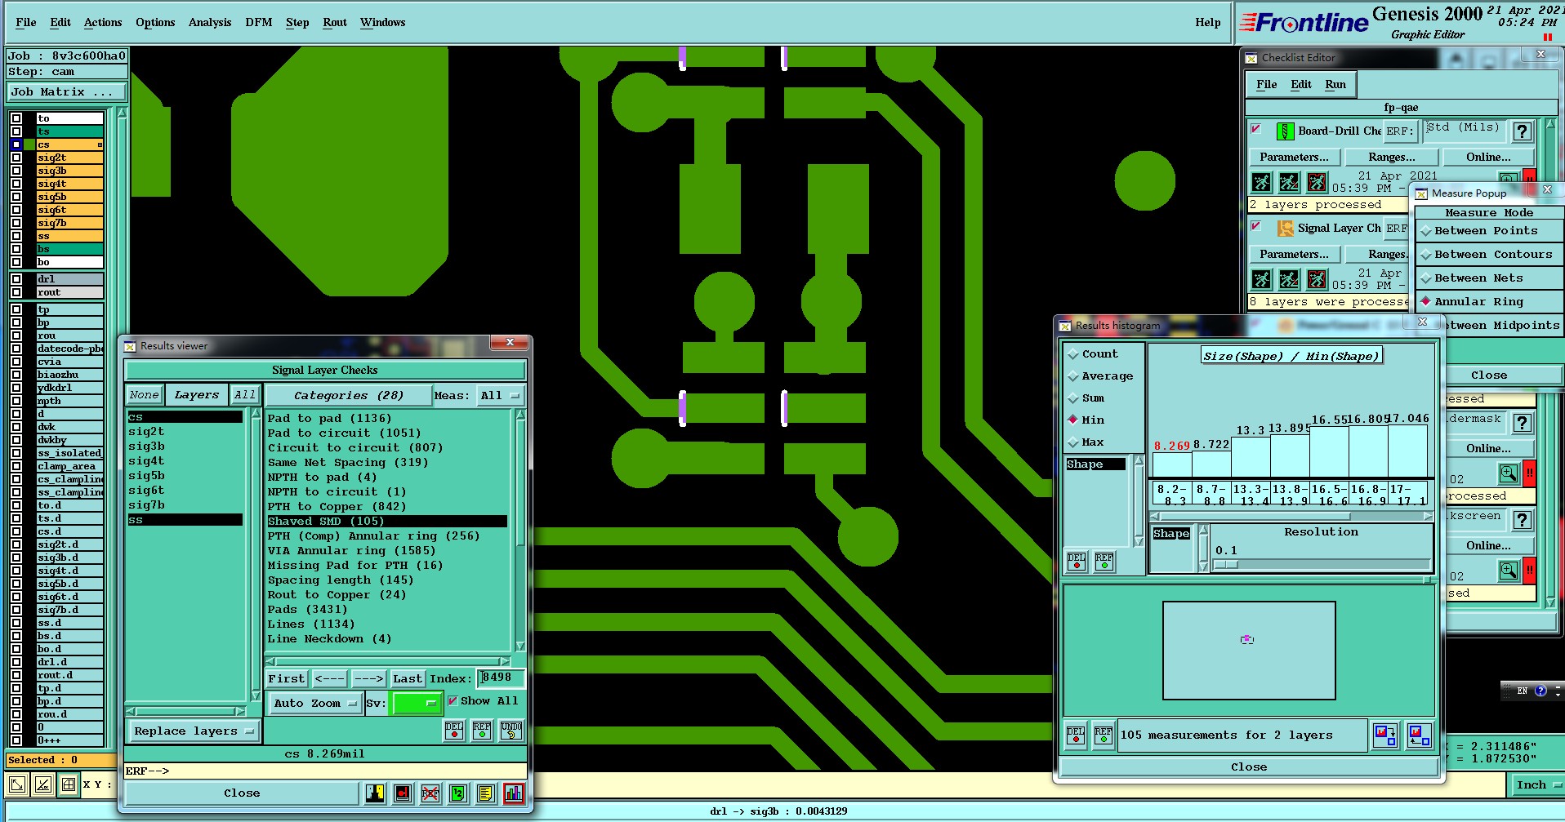Toggle the Signal Layer Check checkbox
Image resolution: width=1565 pixels, height=822 pixels.
point(1256,226)
